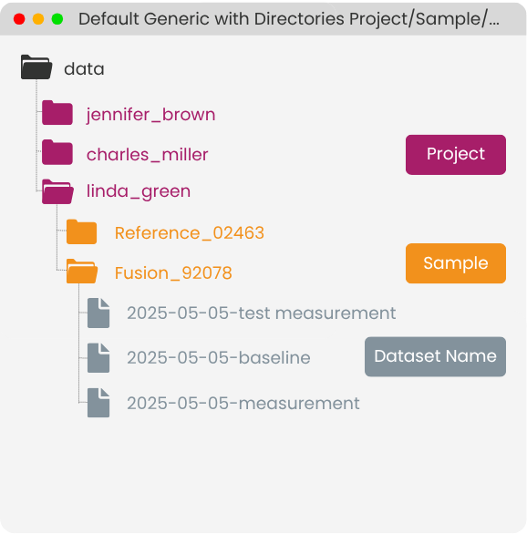Click the orange Sample label button
The height and width of the screenshot is (534, 527).
click(x=456, y=263)
